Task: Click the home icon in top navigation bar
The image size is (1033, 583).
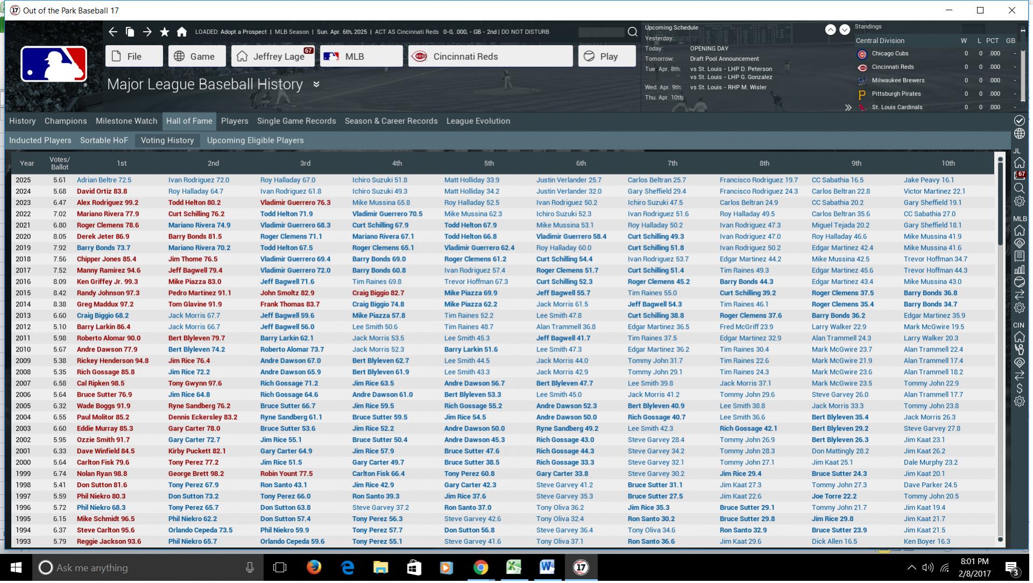Action: tap(182, 32)
